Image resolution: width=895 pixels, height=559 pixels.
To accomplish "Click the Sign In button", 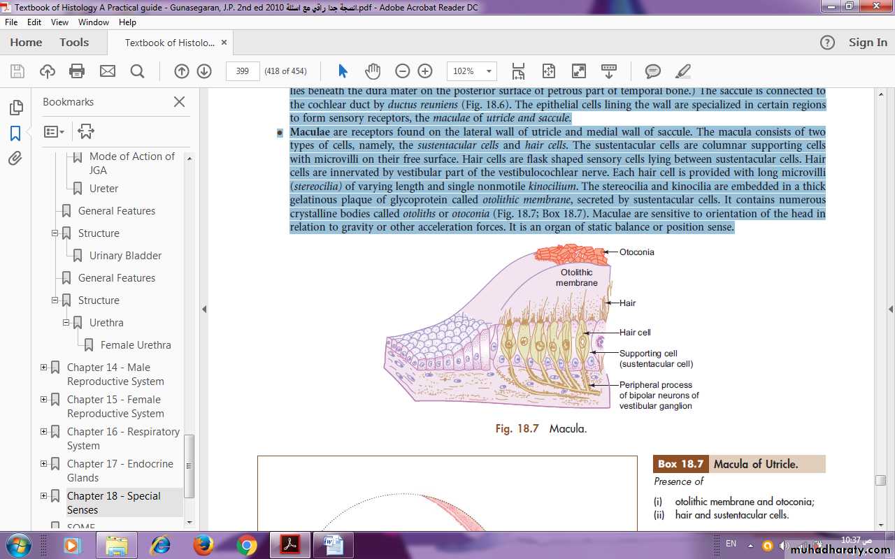I will (x=867, y=43).
